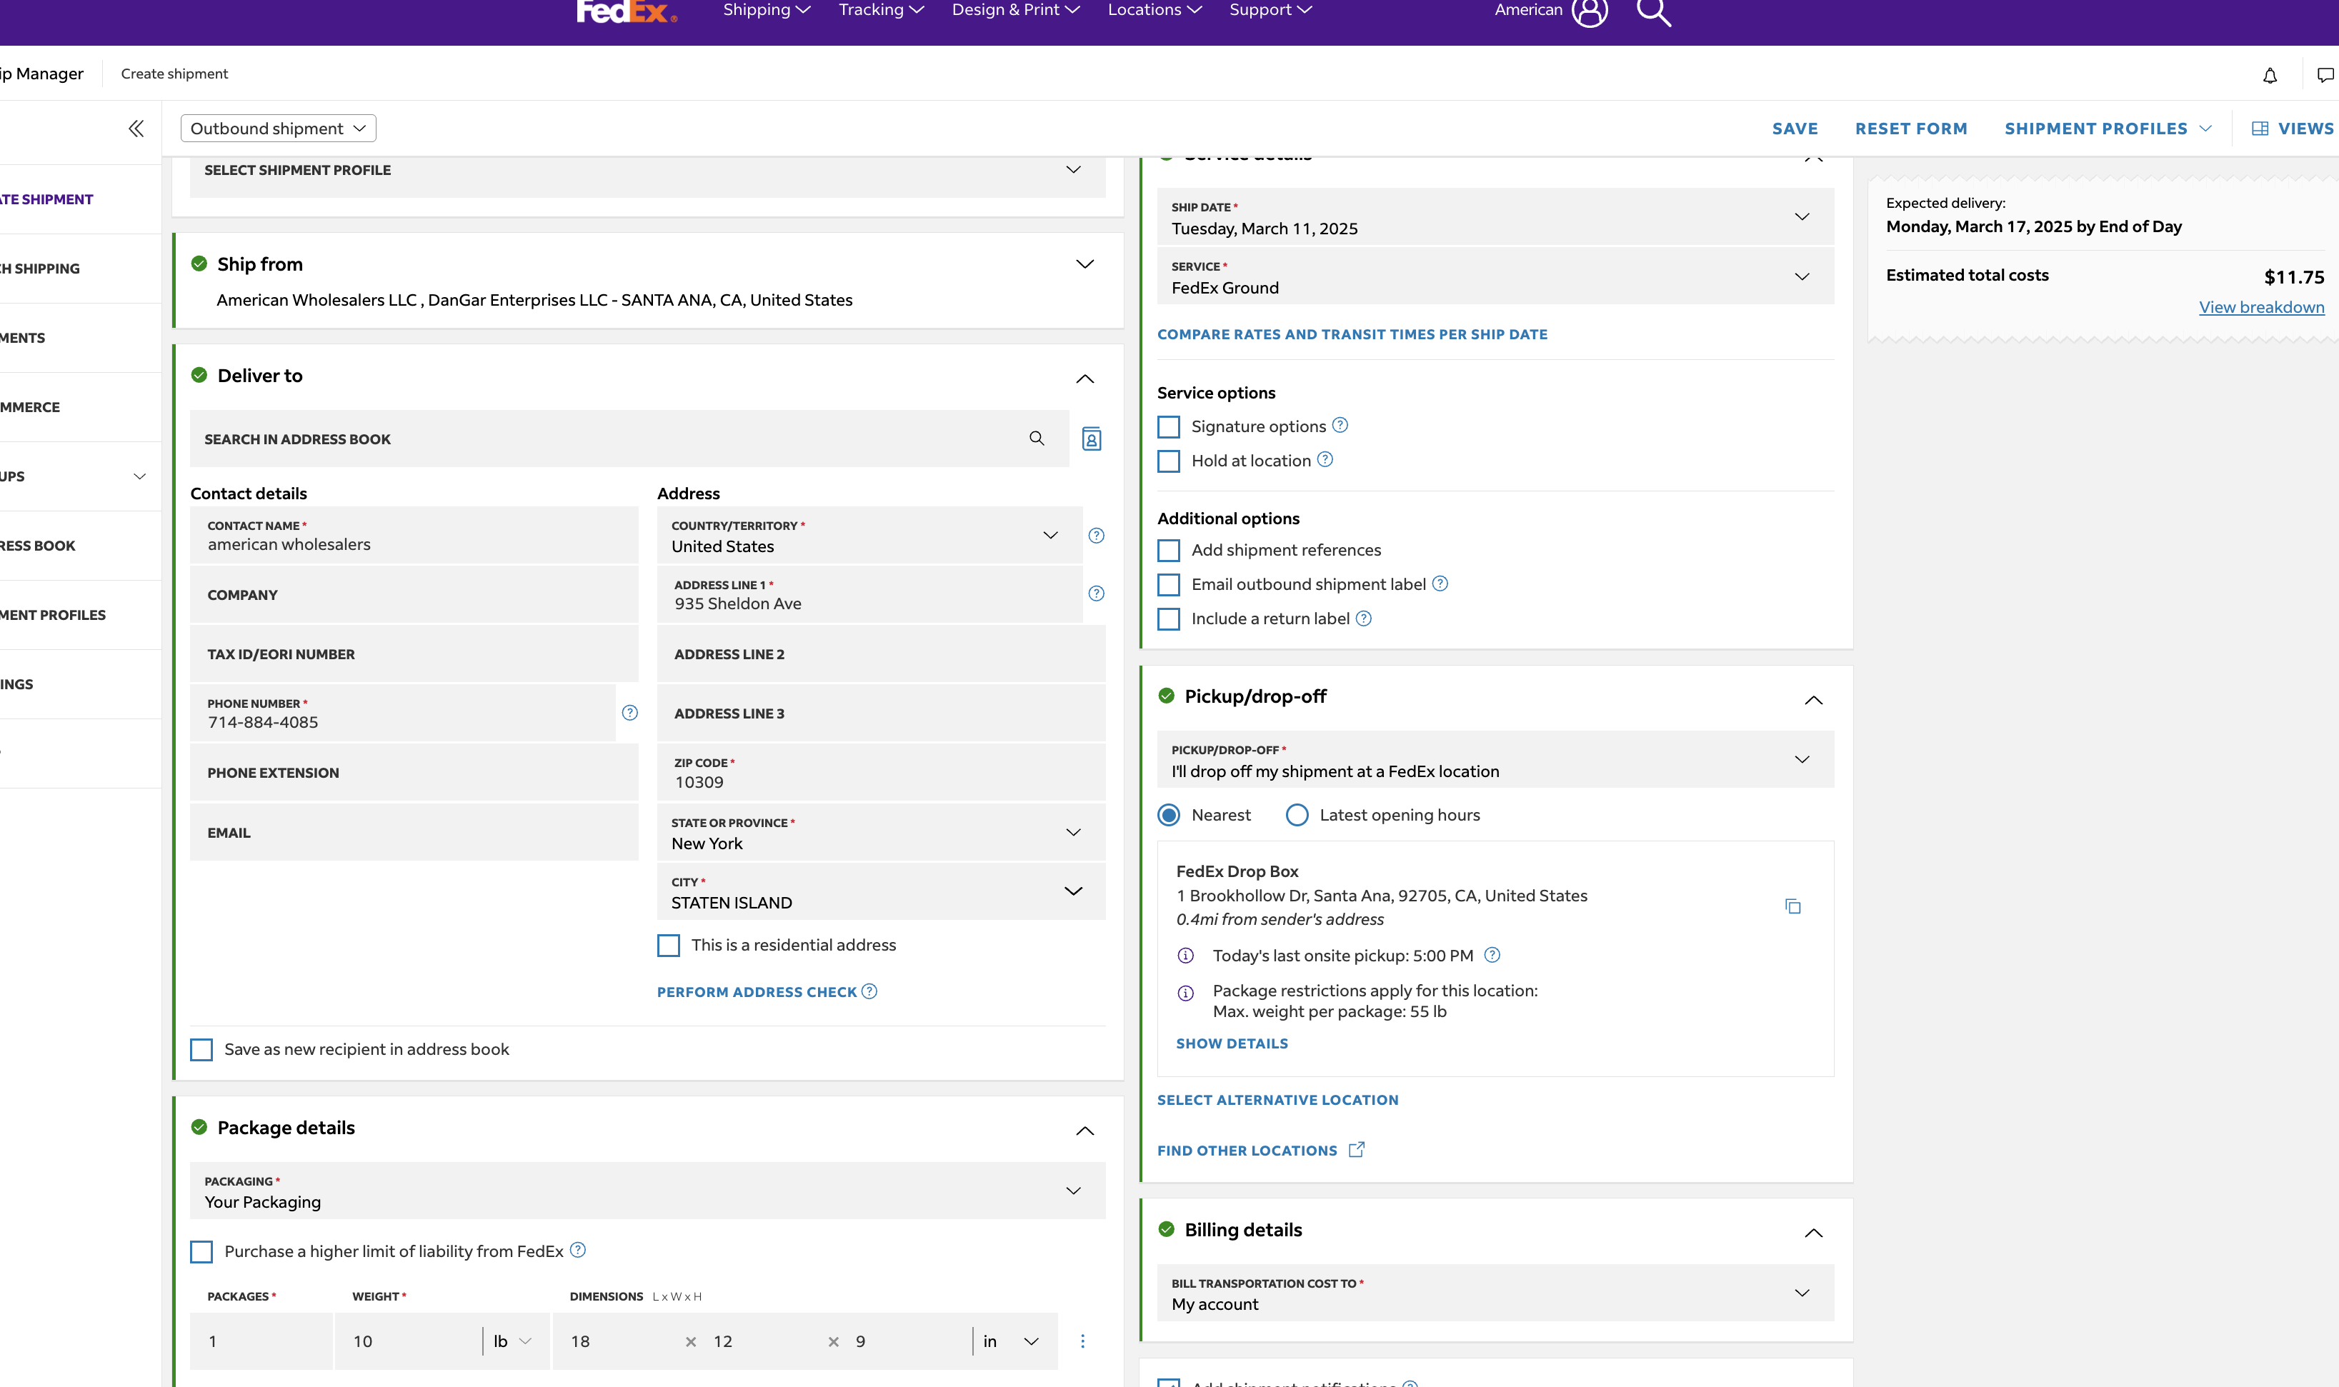Show help for Perform Address Check
This screenshot has height=1387, width=2339.
pyautogui.click(x=869, y=991)
